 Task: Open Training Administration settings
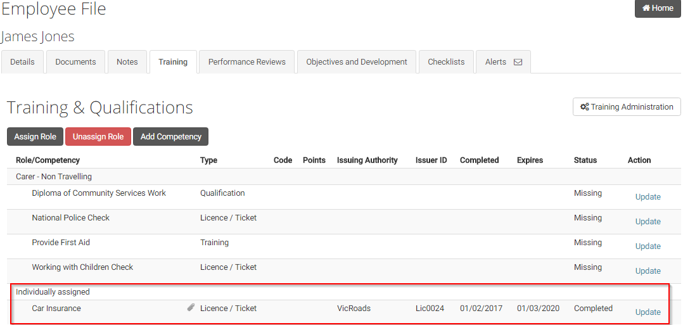pos(627,107)
